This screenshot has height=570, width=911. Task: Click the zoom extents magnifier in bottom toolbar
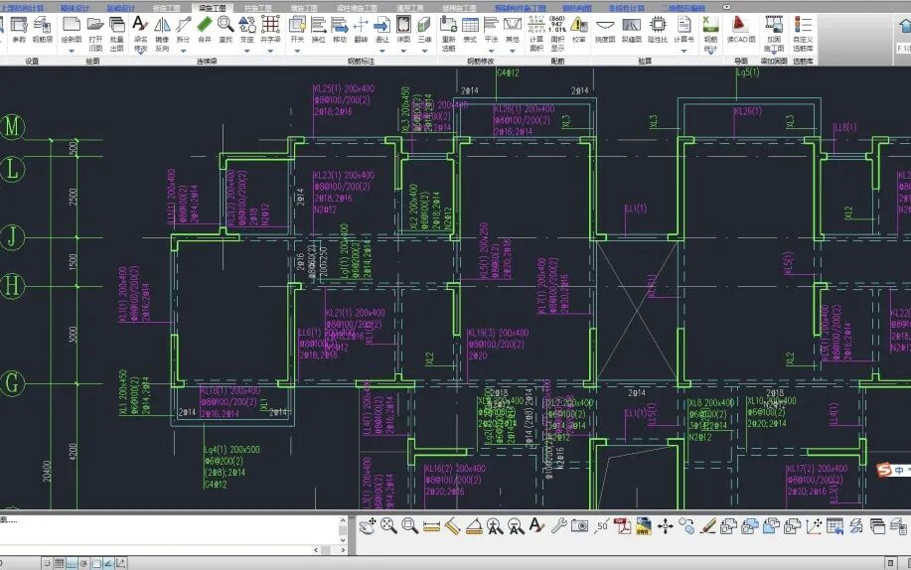pyautogui.click(x=388, y=526)
